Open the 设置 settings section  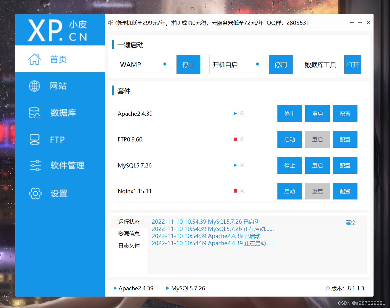coord(60,193)
